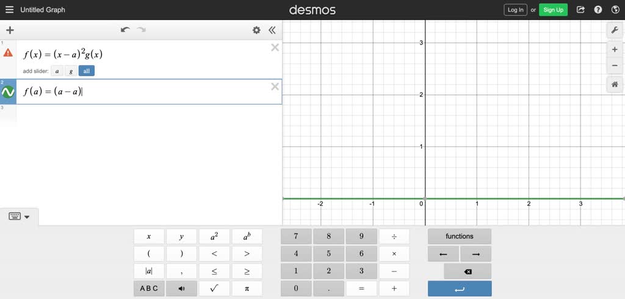Open the expression list settings gear
Screen dimensions: 625x299
(256, 30)
